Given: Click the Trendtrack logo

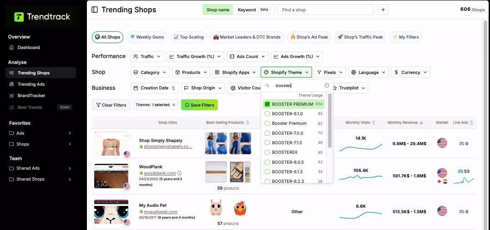Looking at the screenshot, I should click(42, 16).
